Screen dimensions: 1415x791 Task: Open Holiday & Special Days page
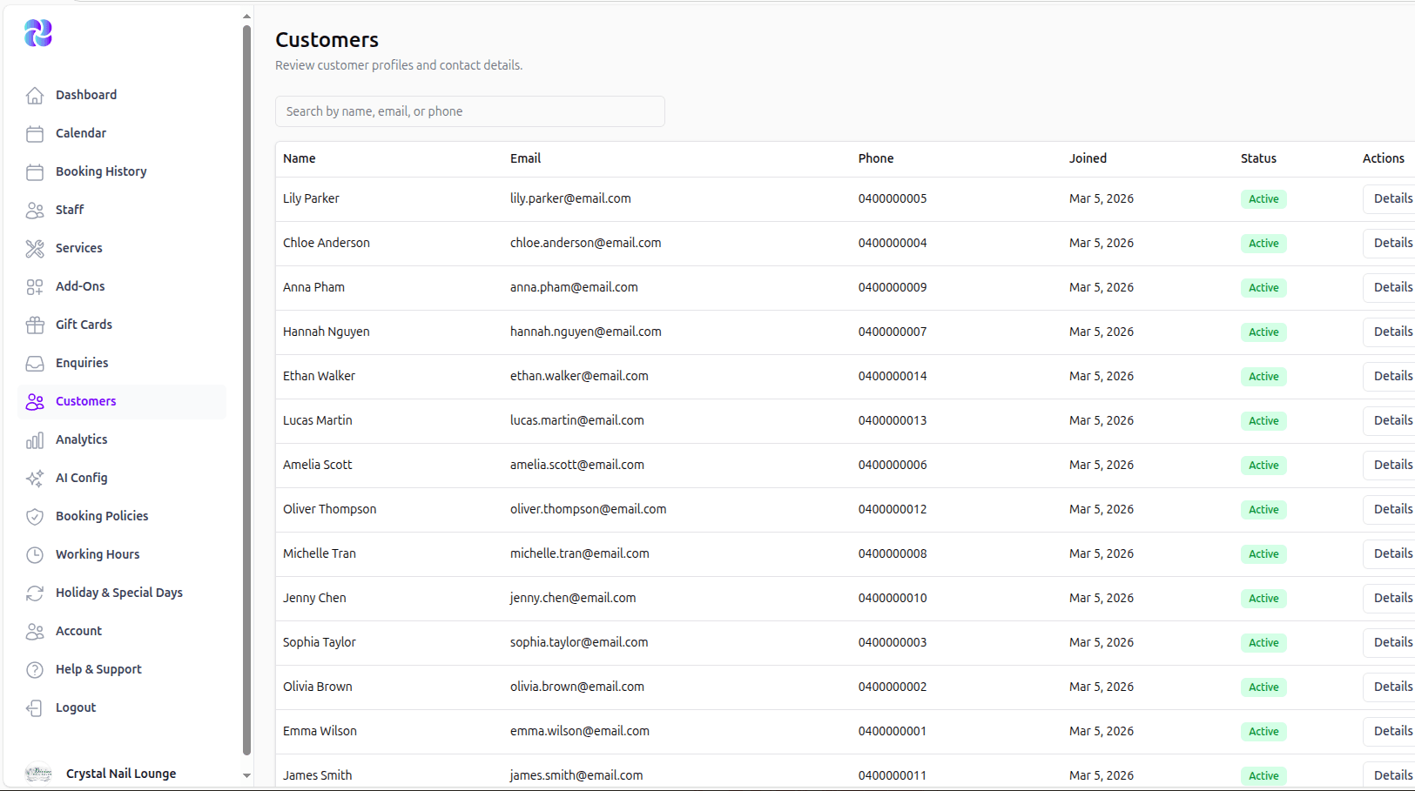(119, 593)
